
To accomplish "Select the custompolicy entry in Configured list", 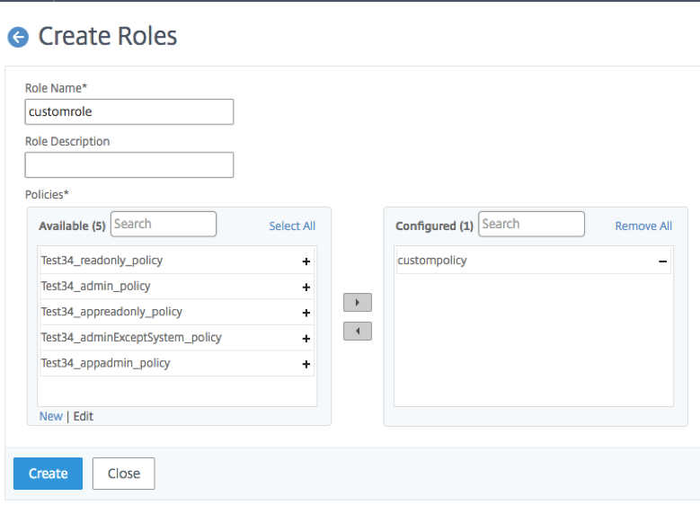I will 433,261.
